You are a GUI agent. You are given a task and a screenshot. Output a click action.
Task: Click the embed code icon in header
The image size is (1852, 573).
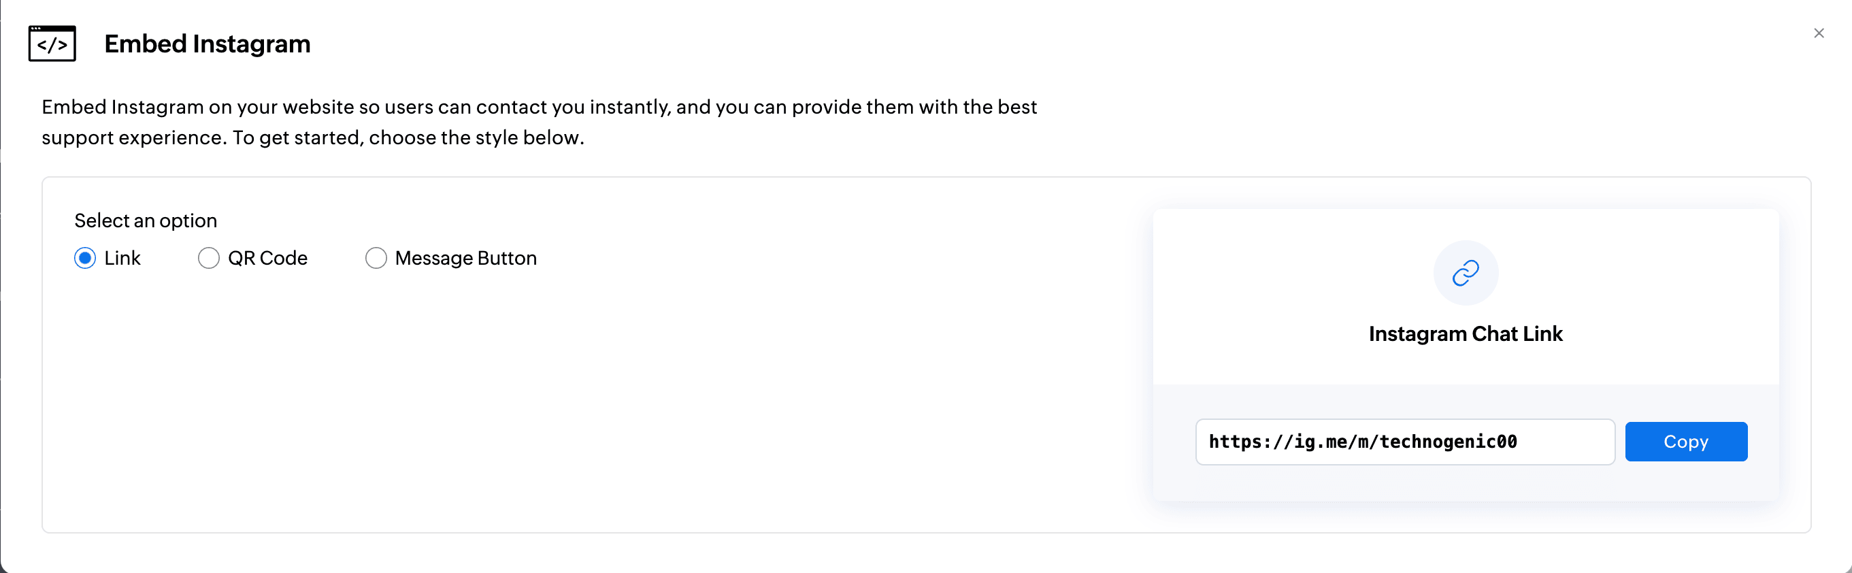click(52, 44)
